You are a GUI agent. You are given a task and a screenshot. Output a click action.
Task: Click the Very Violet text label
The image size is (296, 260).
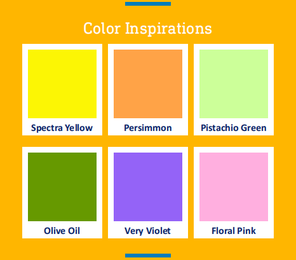click(147, 231)
